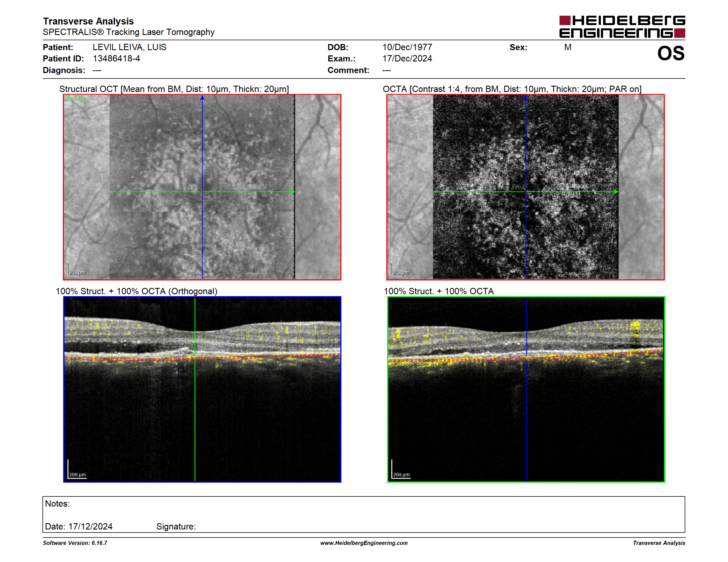Click the 'Diagnosis:' label
This screenshot has width=728, height=562.
pyautogui.click(x=64, y=70)
